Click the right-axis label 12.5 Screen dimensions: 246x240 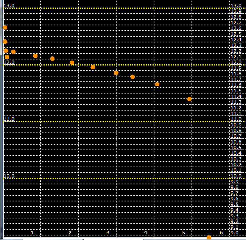(236, 34)
